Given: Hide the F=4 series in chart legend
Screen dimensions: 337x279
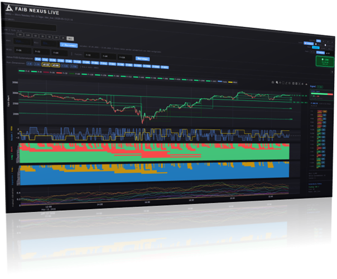Looking at the screenshot, I should (24, 71).
